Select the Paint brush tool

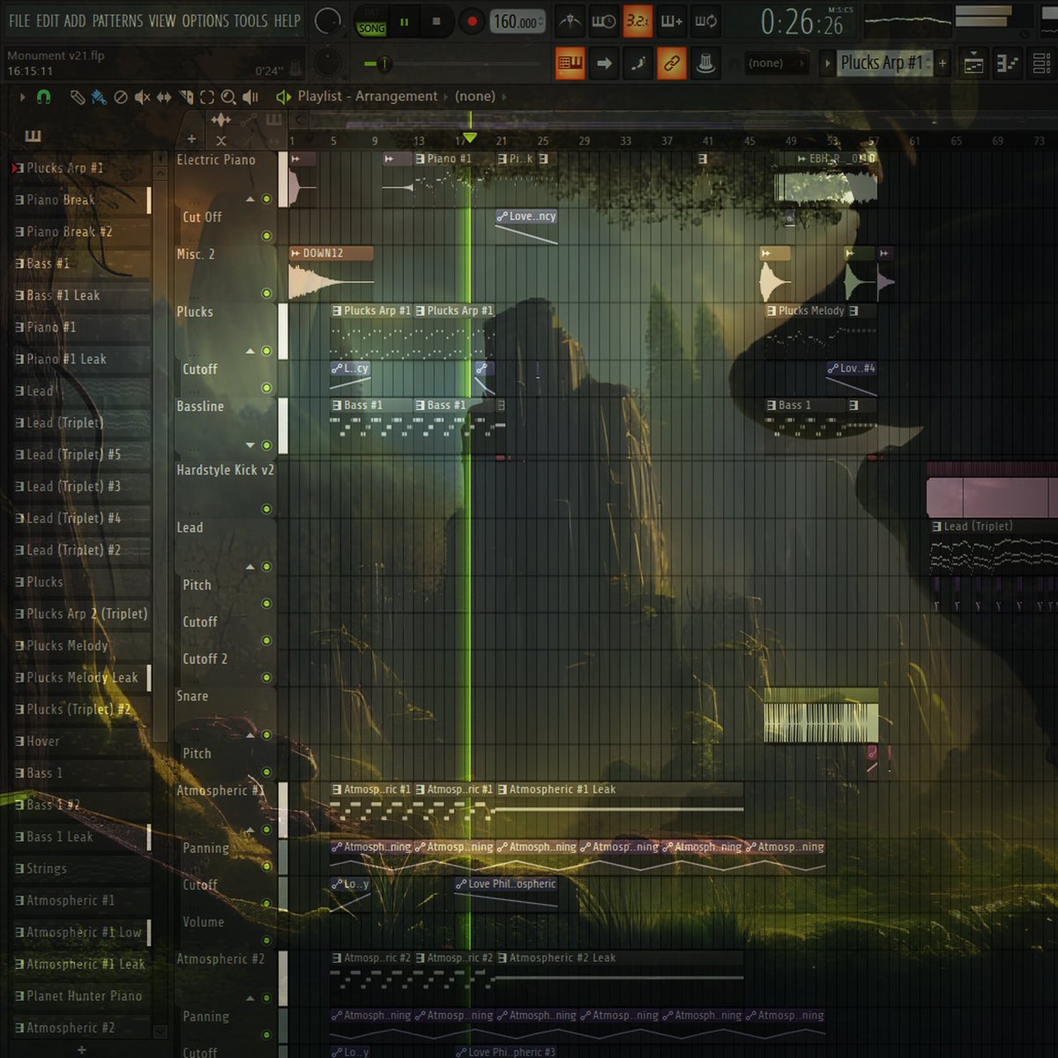click(99, 97)
